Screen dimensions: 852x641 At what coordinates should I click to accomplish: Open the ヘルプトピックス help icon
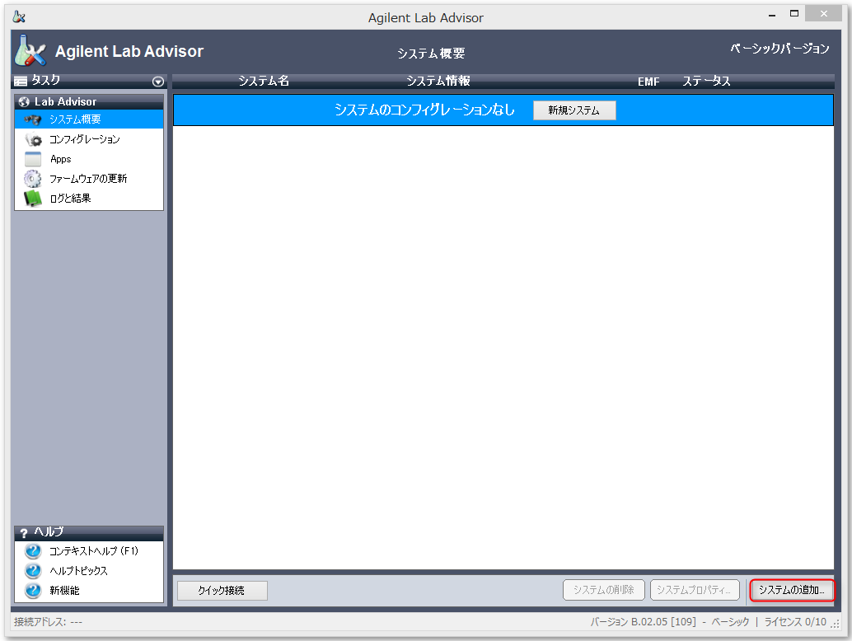pyautogui.click(x=33, y=571)
